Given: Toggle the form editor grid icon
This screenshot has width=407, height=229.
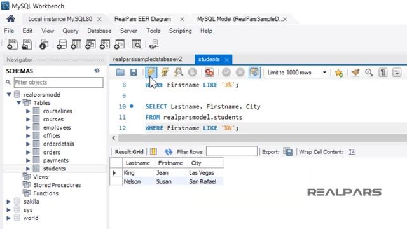Looking at the screenshot, I should pyautogui.click(x=153, y=151).
